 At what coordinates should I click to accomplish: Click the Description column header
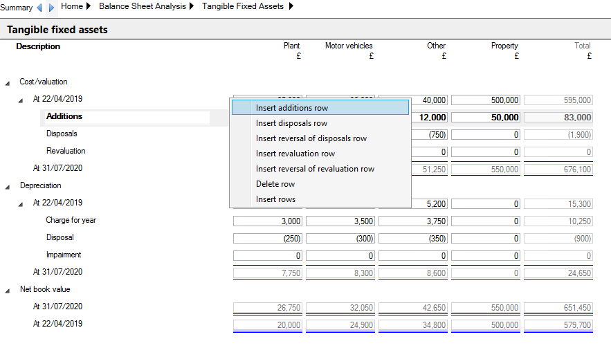click(x=38, y=46)
